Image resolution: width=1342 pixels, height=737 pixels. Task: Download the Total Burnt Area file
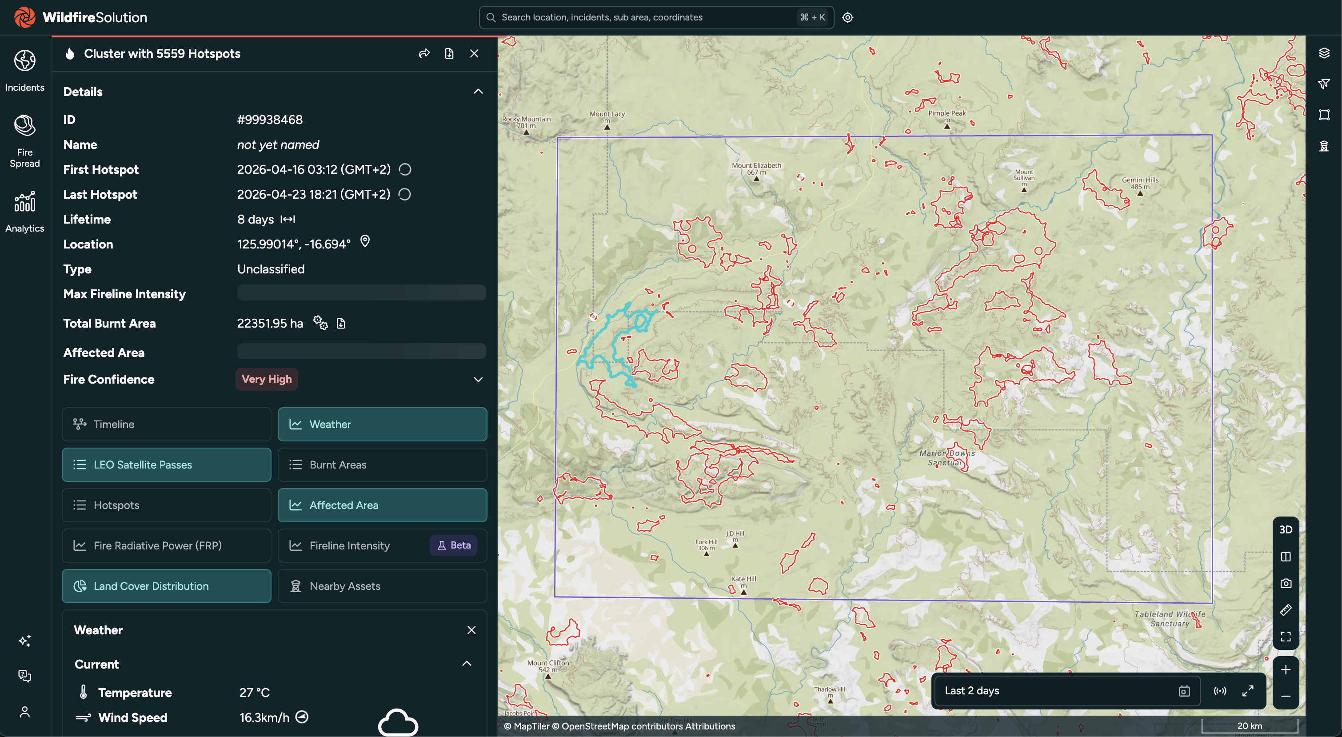tap(341, 324)
